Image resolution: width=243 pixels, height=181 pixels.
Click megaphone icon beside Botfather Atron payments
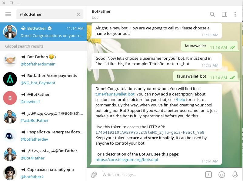[x=23, y=76]
